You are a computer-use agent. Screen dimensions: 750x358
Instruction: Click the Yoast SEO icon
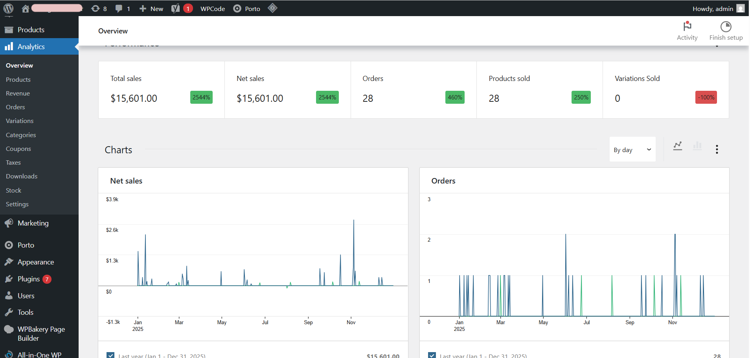176,9
